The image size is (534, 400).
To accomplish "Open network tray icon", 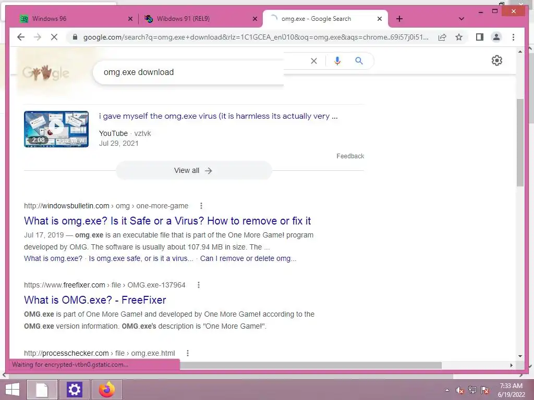I will click(x=472, y=390).
